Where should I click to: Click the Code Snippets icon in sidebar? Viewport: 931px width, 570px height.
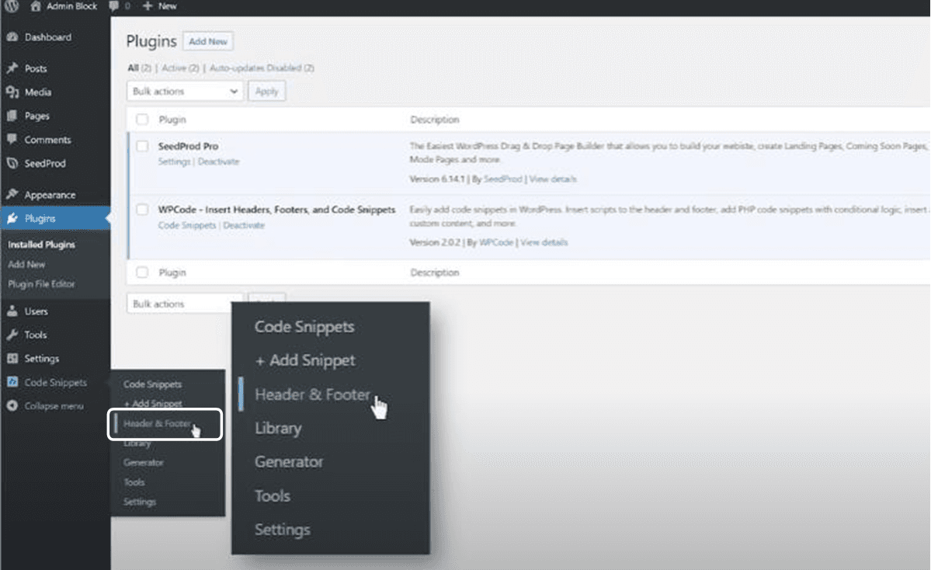[12, 383]
